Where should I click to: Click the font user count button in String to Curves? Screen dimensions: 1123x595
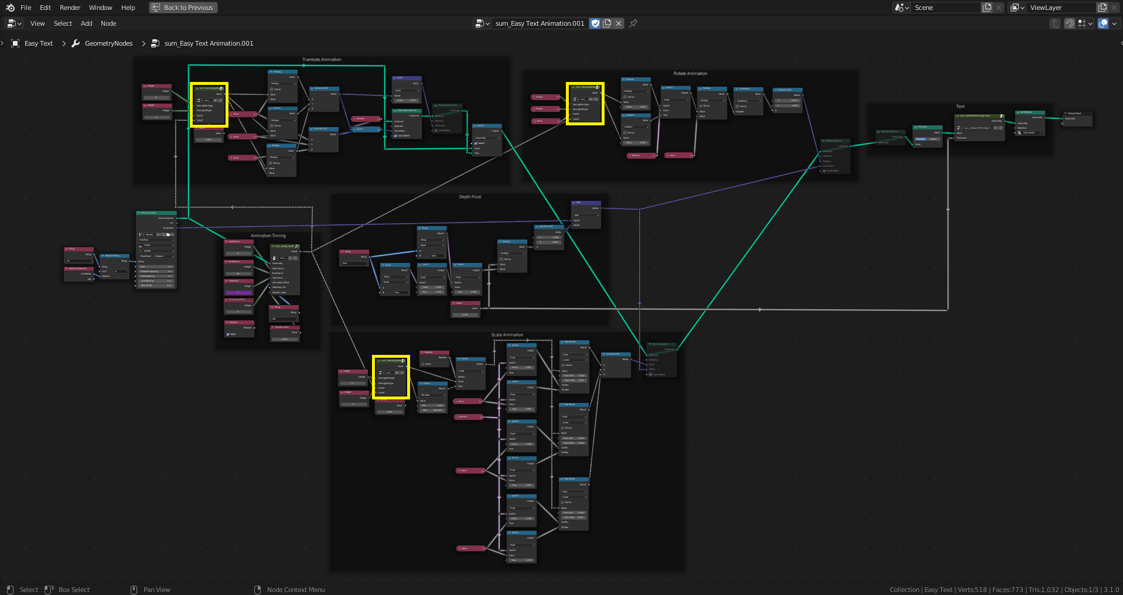pos(158,234)
